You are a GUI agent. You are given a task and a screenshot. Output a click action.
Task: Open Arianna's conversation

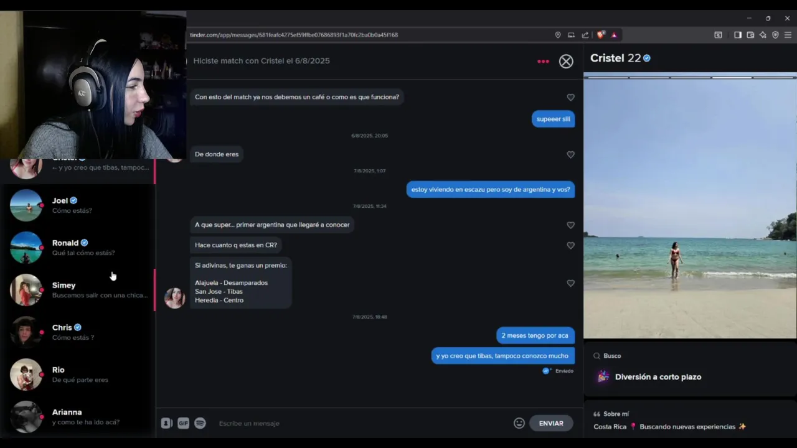pos(78,417)
